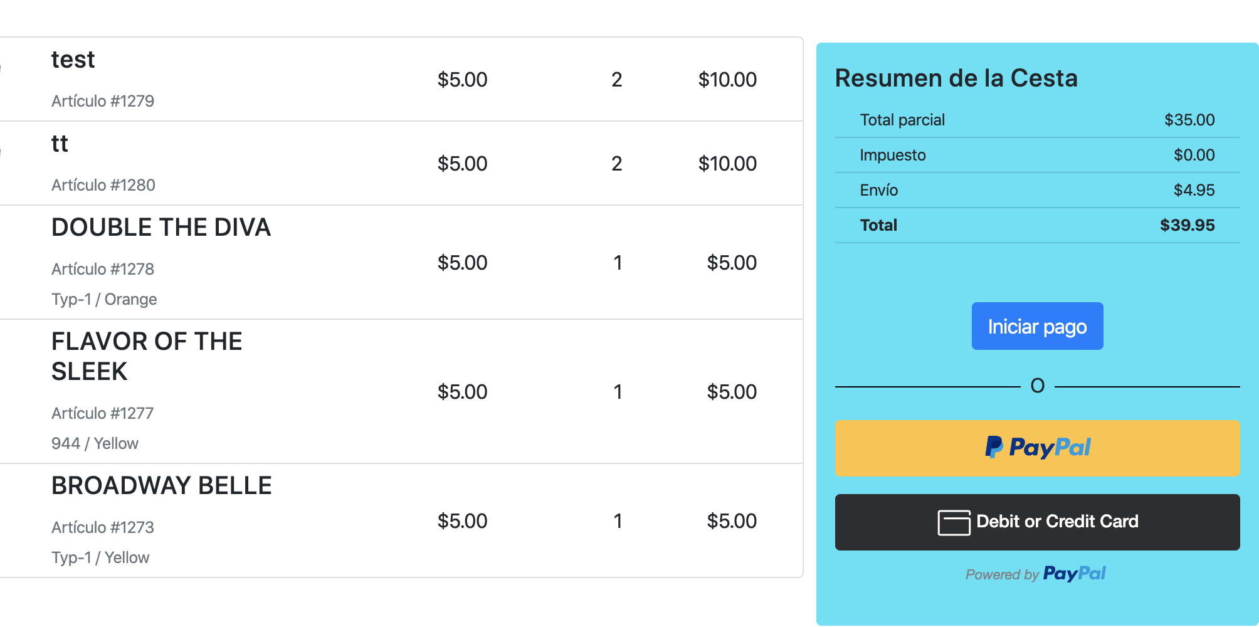Select quantity 1 for BROADWAY BELLE

click(618, 521)
